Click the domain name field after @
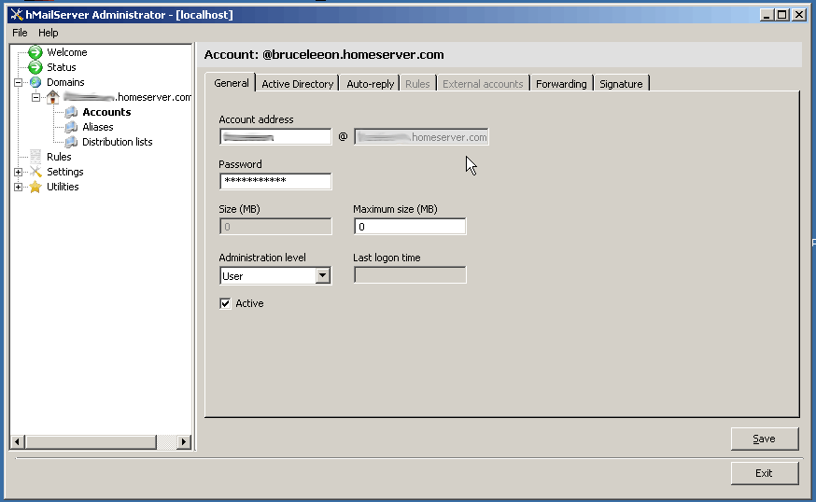The width and height of the screenshot is (816, 502). pos(421,137)
